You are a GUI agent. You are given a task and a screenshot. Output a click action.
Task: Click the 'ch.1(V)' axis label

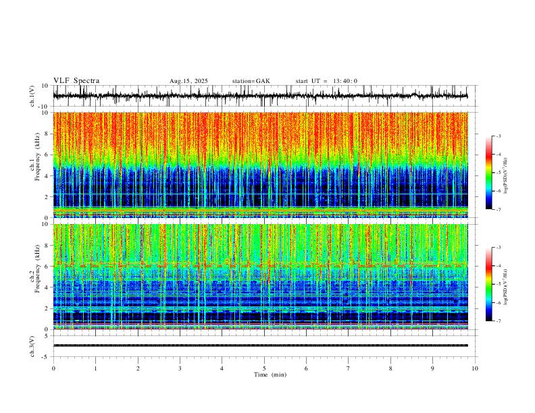point(32,96)
